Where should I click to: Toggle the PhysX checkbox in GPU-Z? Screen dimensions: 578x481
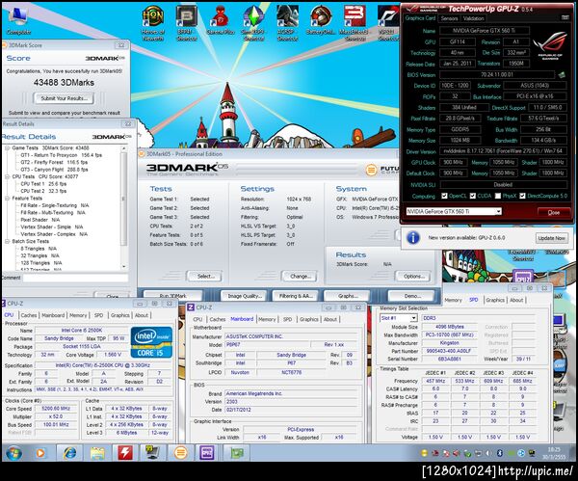[498, 196]
